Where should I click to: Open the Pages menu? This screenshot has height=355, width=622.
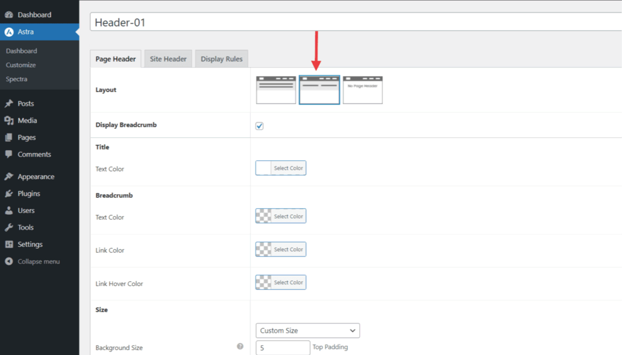pos(40,138)
